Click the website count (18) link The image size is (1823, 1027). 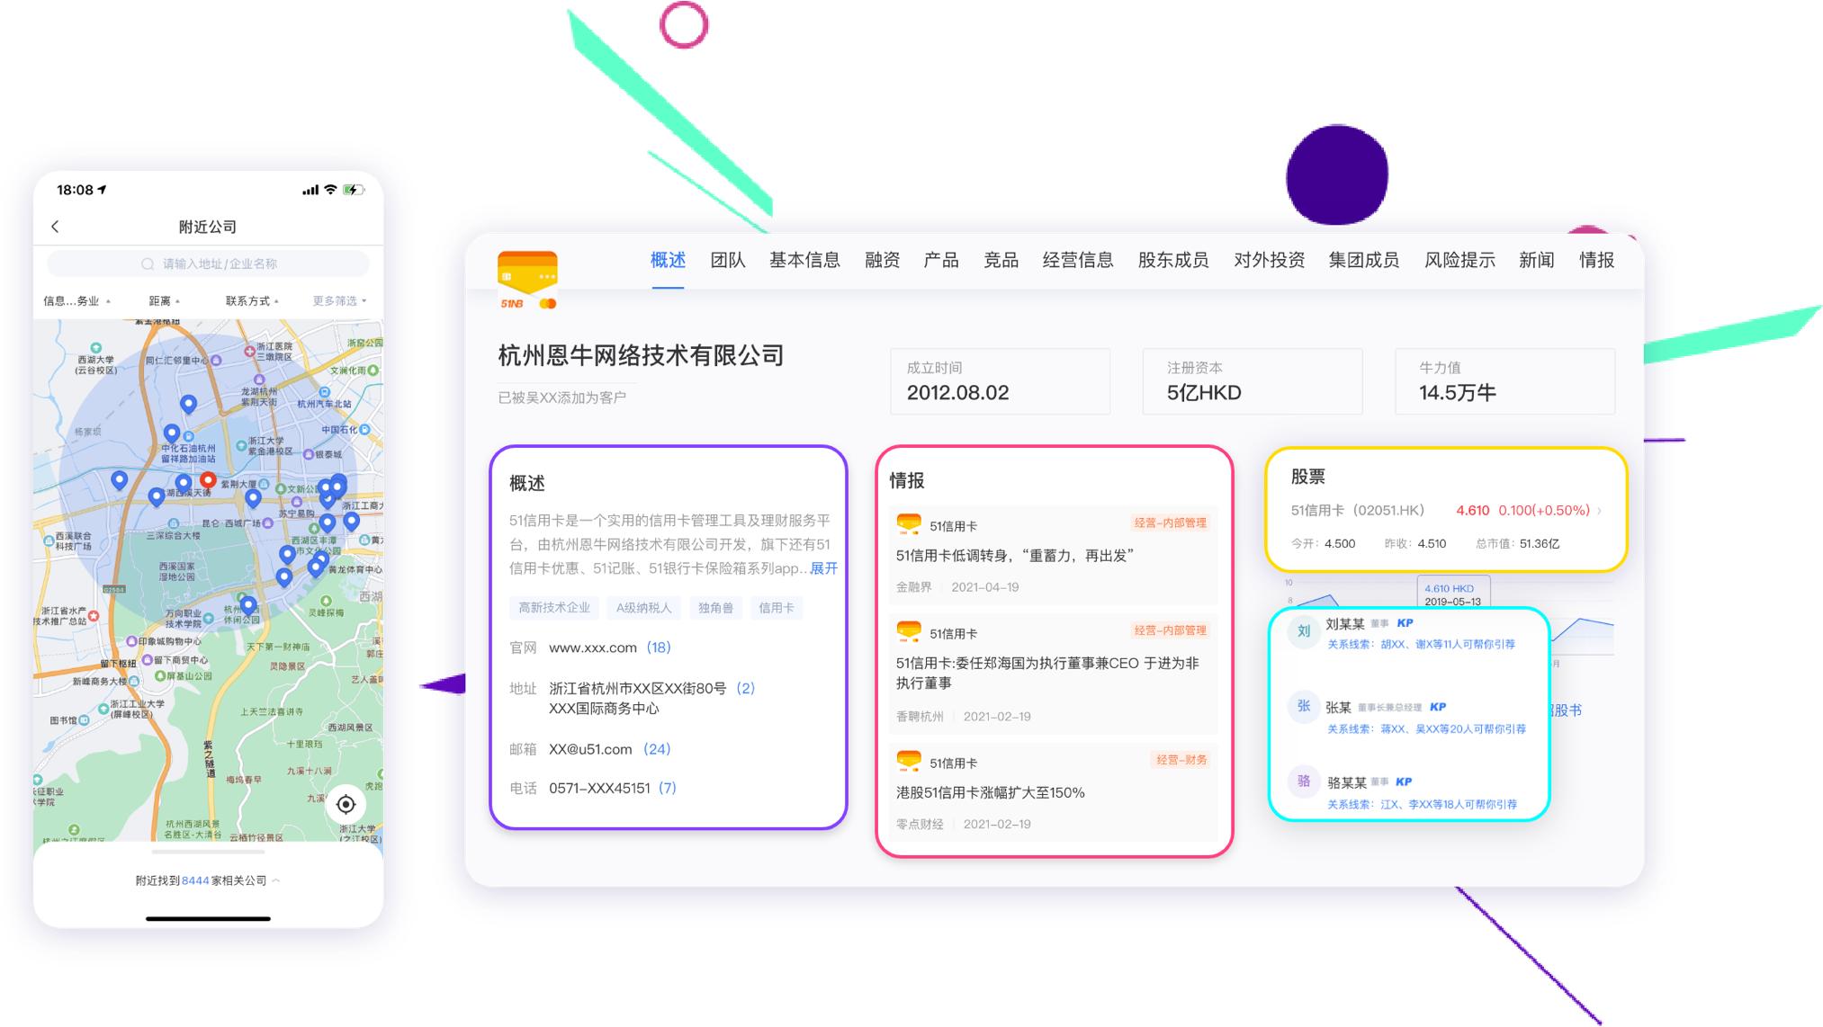coord(659,647)
